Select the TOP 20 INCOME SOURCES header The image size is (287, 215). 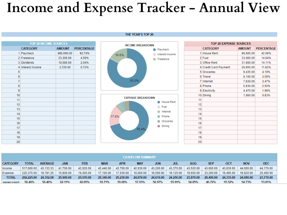[49, 44]
